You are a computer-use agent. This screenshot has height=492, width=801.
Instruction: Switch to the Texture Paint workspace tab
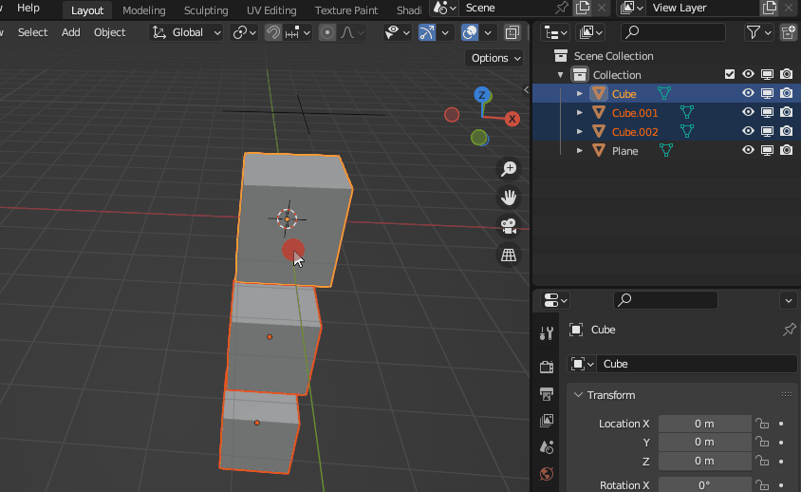pos(345,9)
